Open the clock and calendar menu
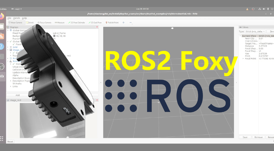The height and width of the screenshot is (151, 274). pos(142,9)
